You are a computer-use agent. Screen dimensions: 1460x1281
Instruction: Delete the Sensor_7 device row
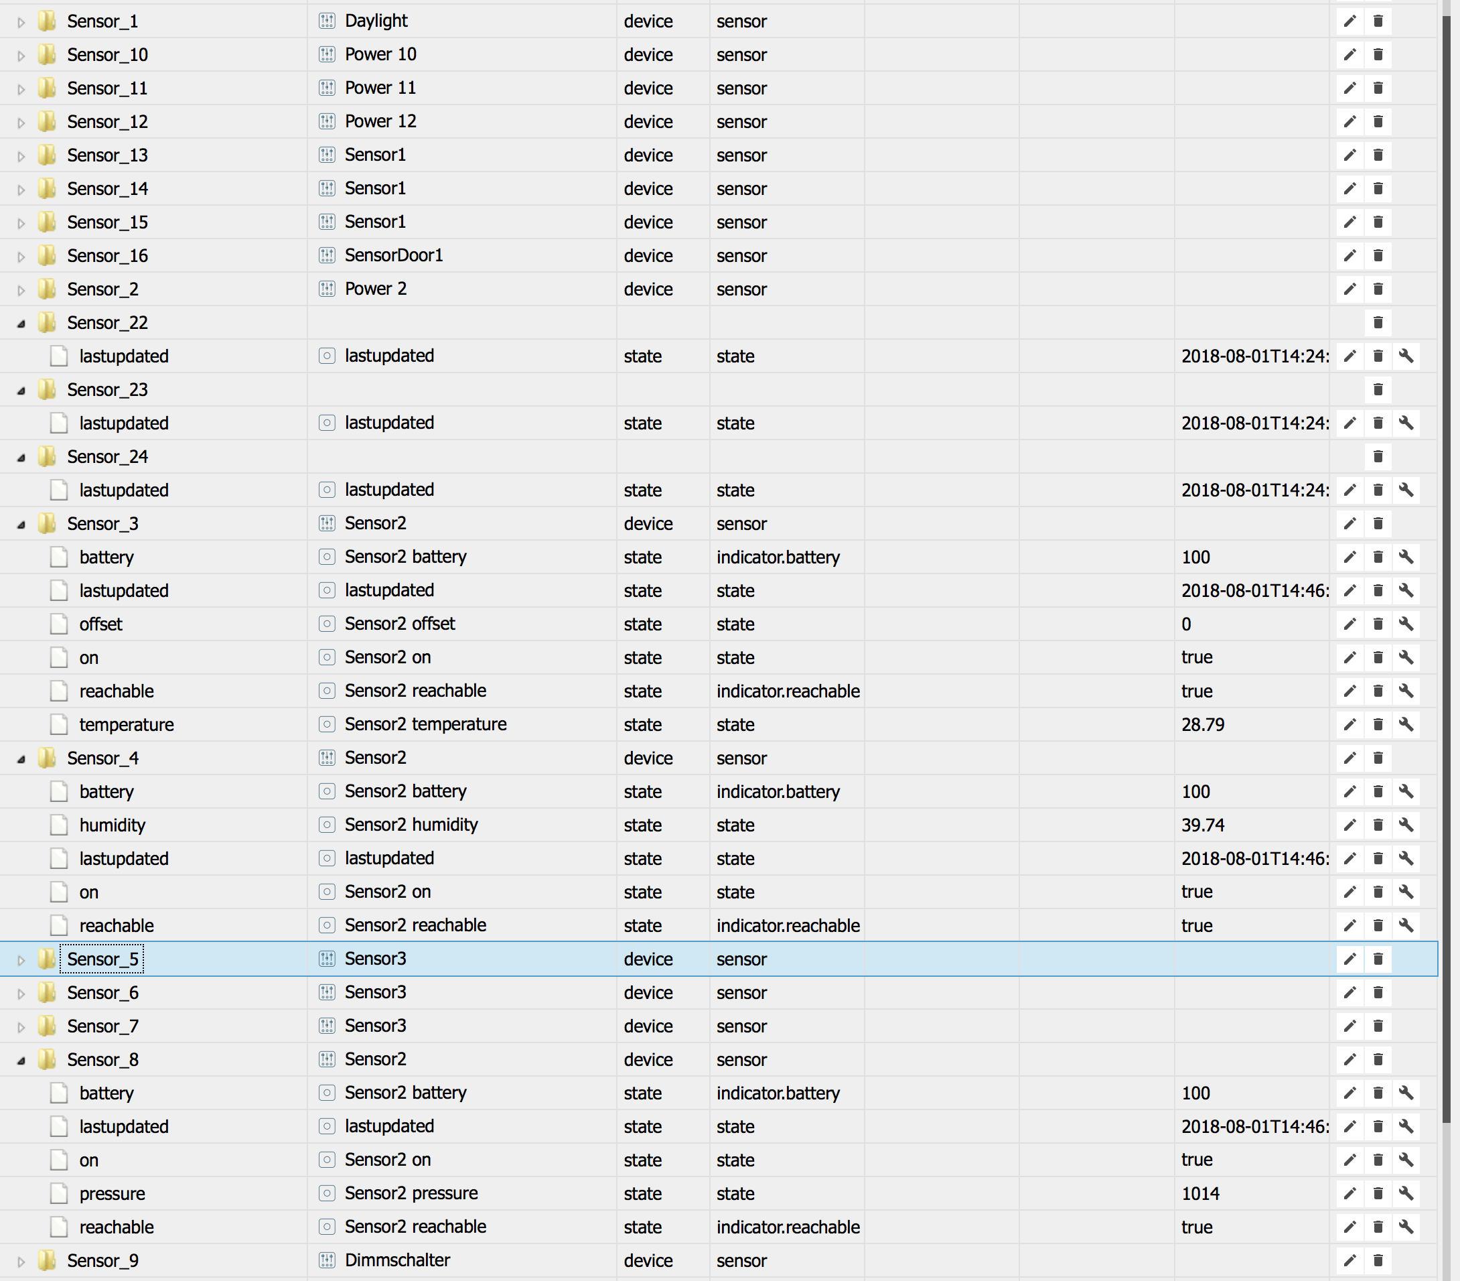(x=1378, y=1026)
